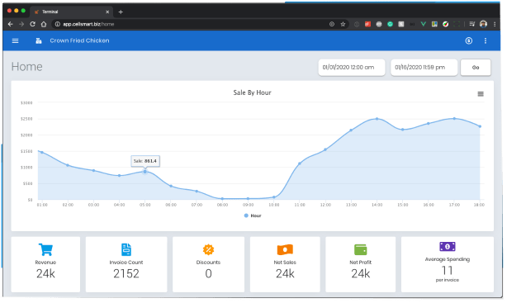507x303 pixels.
Task: Click the red extension icon in toolbar
Action: point(367,24)
